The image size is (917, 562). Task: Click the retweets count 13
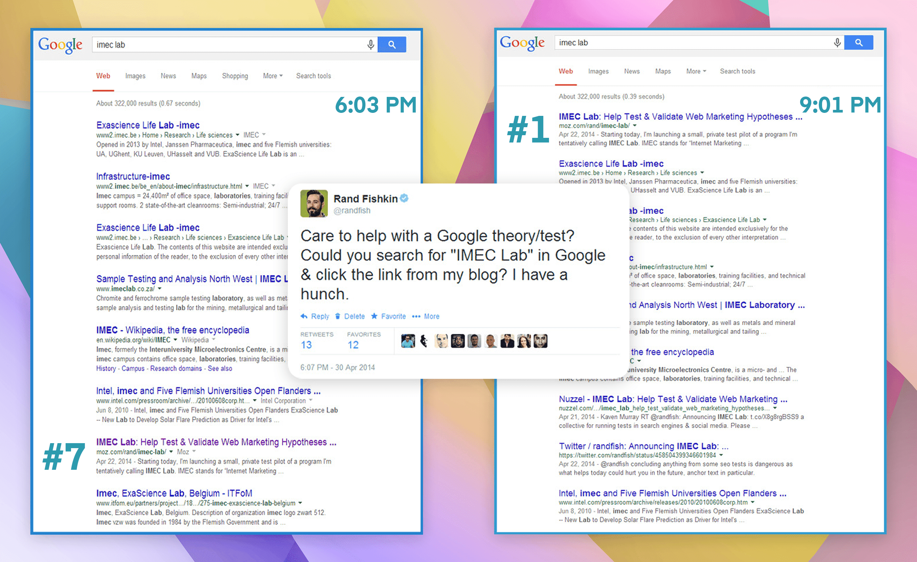tap(306, 345)
